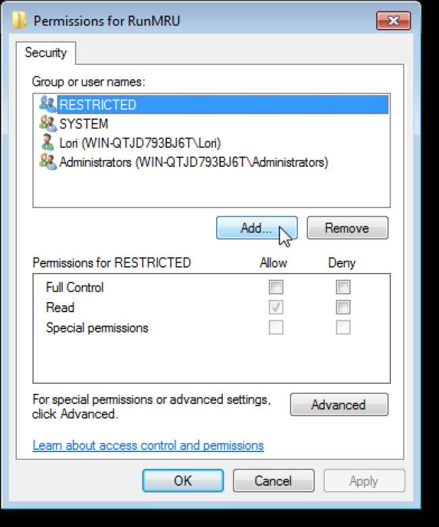
Task: Click the folder icon in title bar
Action: [21, 21]
